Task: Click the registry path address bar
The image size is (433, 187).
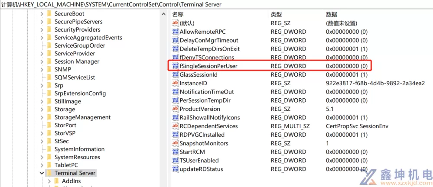Action: tap(217, 4)
